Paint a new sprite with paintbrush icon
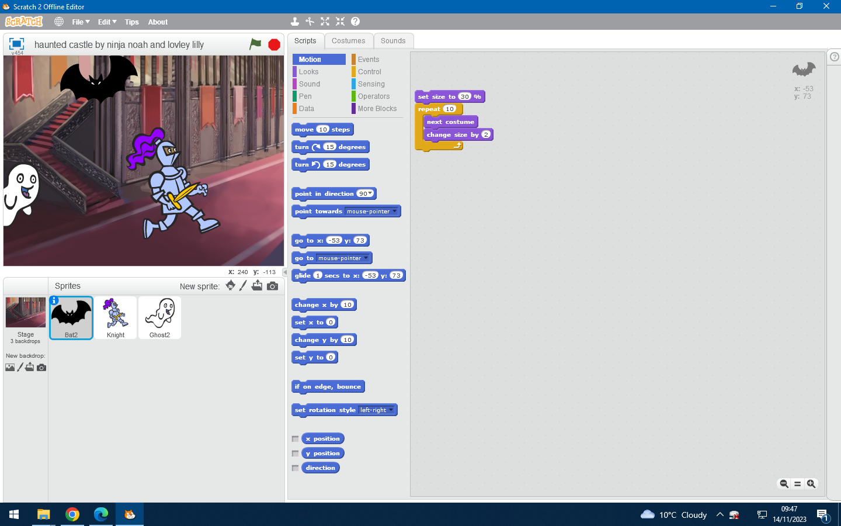Image resolution: width=841 pixels, height=526 pixels. click(x=243, y=286)
